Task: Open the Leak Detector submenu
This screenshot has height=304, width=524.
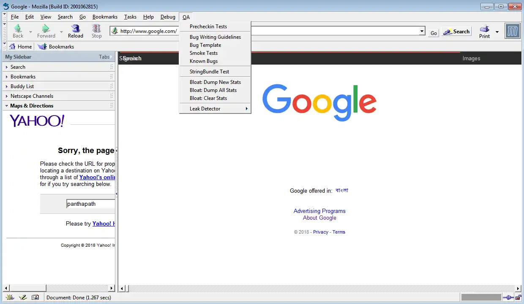Action: (215, 109)
